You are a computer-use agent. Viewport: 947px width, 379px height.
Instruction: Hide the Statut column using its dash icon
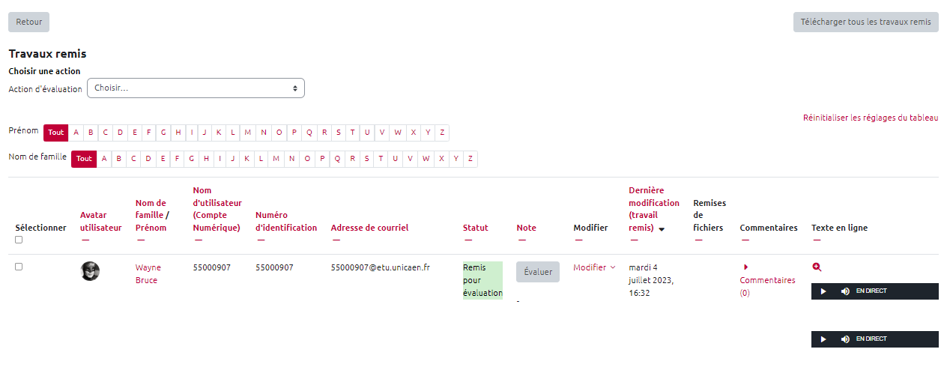pos(468,240)
